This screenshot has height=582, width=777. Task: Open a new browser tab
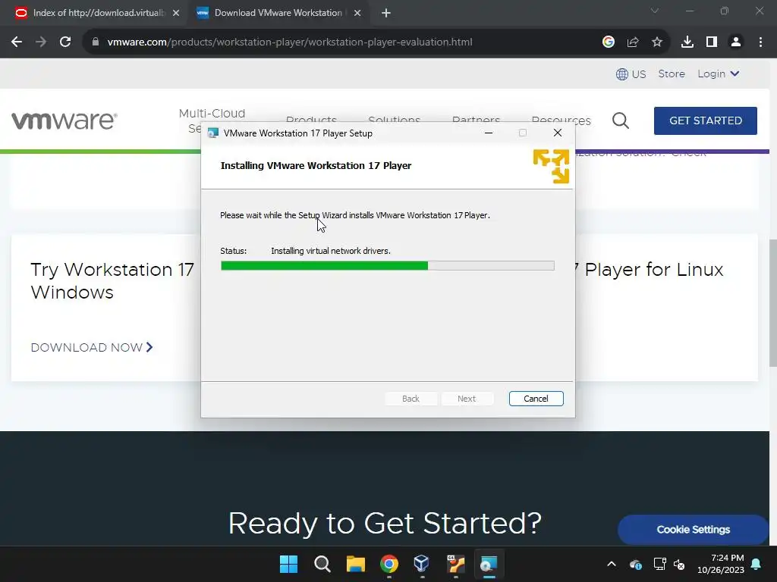(386, 13)
